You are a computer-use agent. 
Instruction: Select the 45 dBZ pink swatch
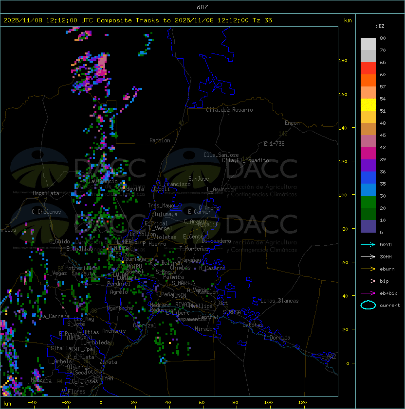click(368, 141)
